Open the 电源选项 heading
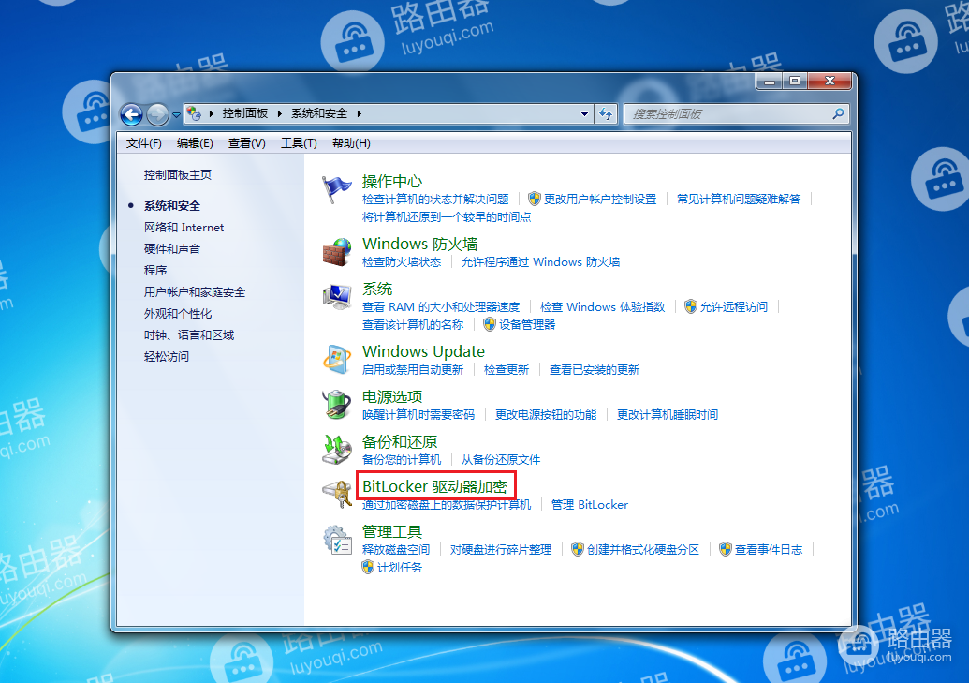969x683 pixels. tap(391, 396)
